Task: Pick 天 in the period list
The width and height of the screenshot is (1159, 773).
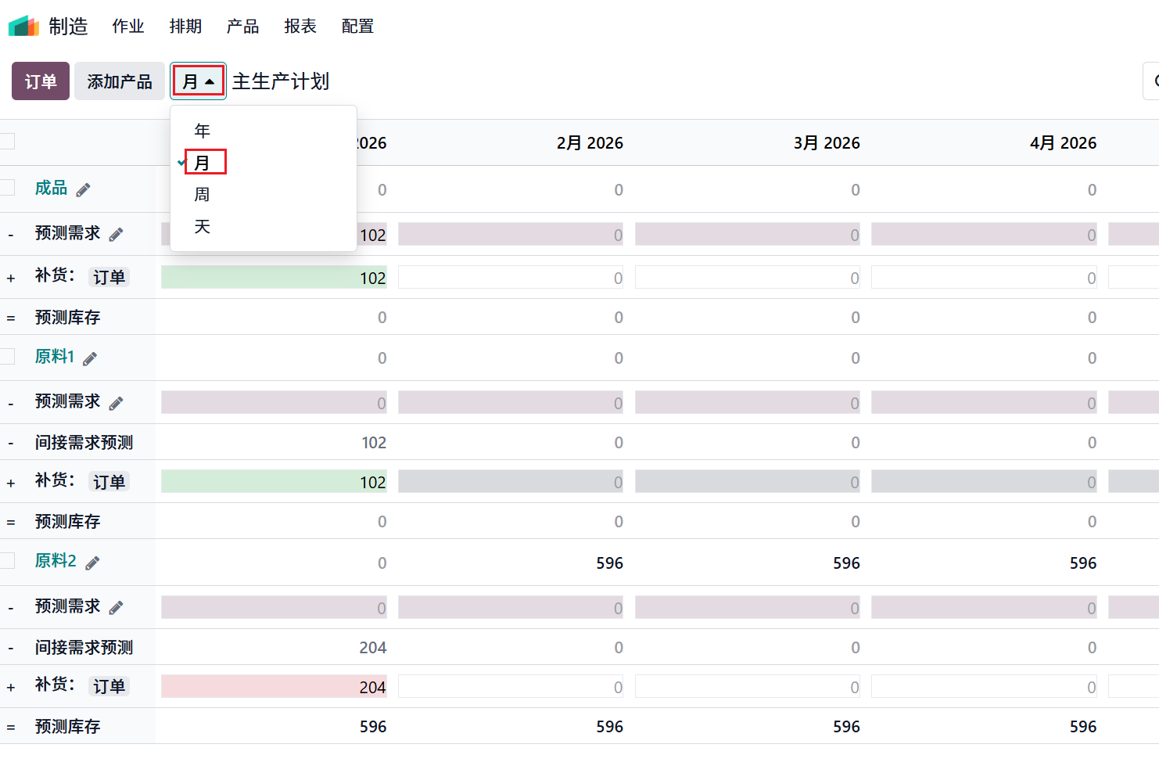Action: [203, 227]
